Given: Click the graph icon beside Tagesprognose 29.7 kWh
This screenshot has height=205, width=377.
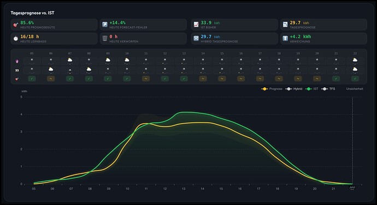Looking at the screenshot, I should [x=285, y=25].
